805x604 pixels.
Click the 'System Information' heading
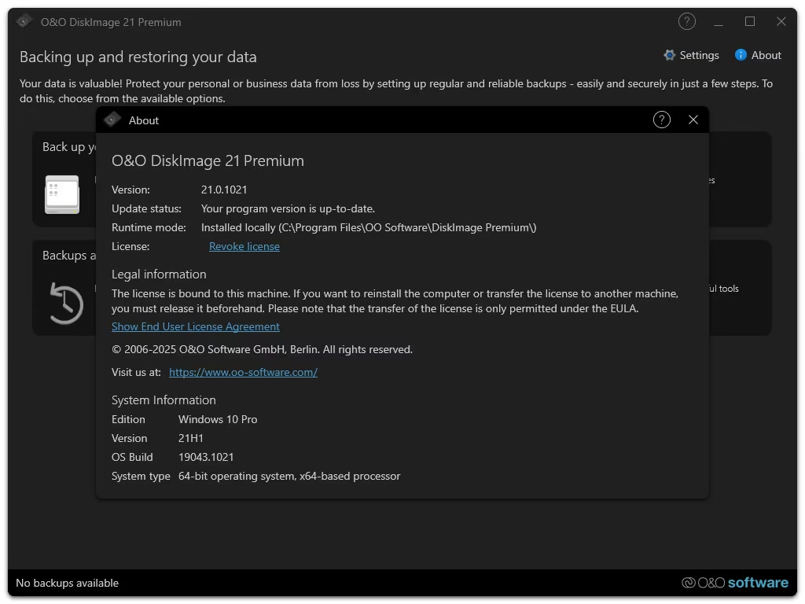pyautogui.click(x=164, y=400)
